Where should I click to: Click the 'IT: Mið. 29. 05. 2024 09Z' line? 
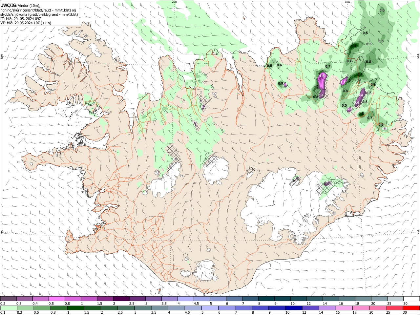[x=20, y=19]
